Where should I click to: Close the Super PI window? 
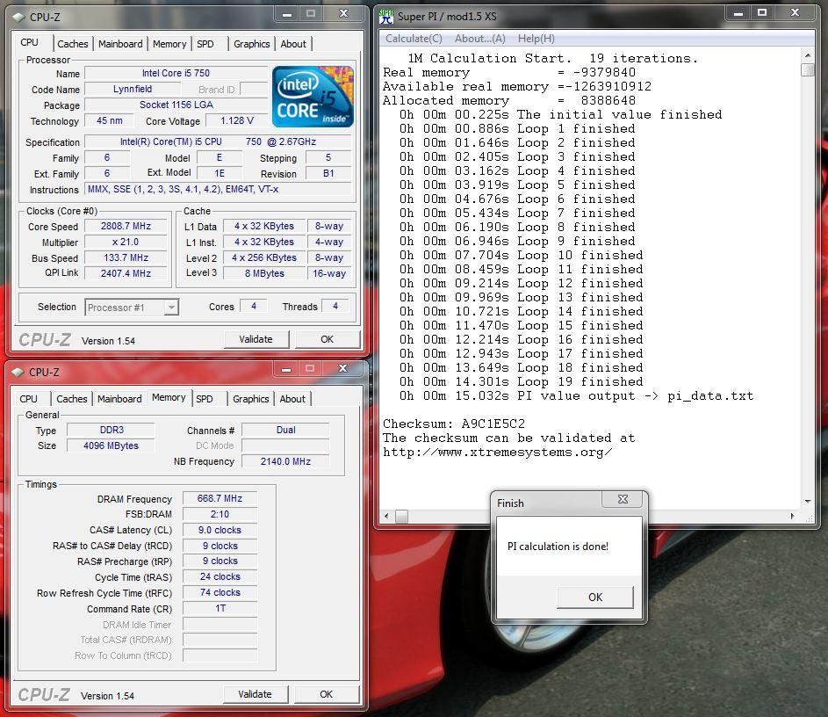[x=795, y=13]
